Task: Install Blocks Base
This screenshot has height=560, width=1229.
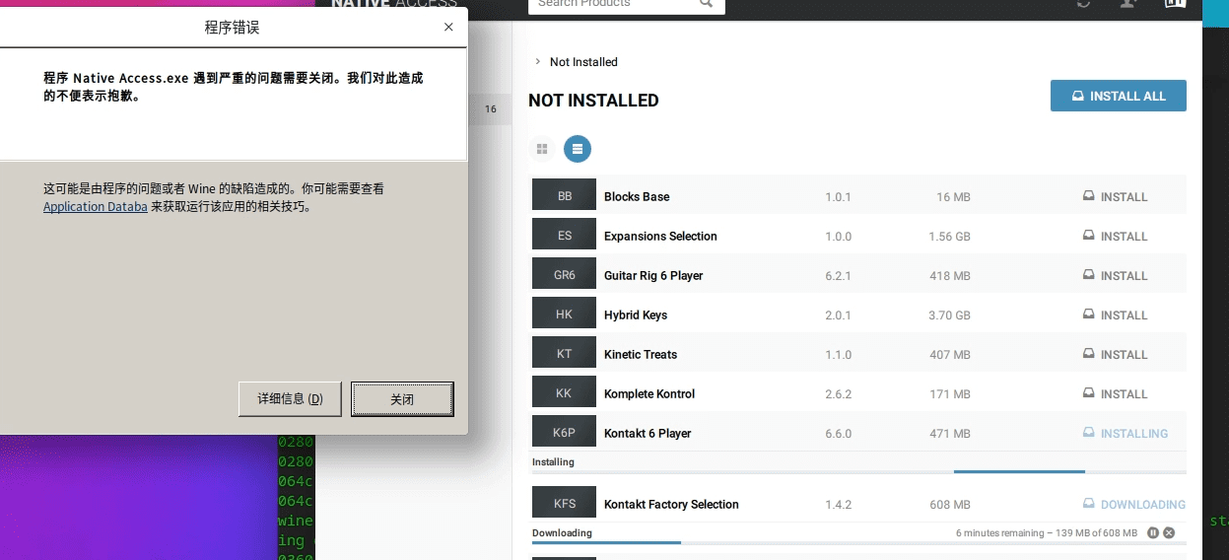Action: 1116,196
